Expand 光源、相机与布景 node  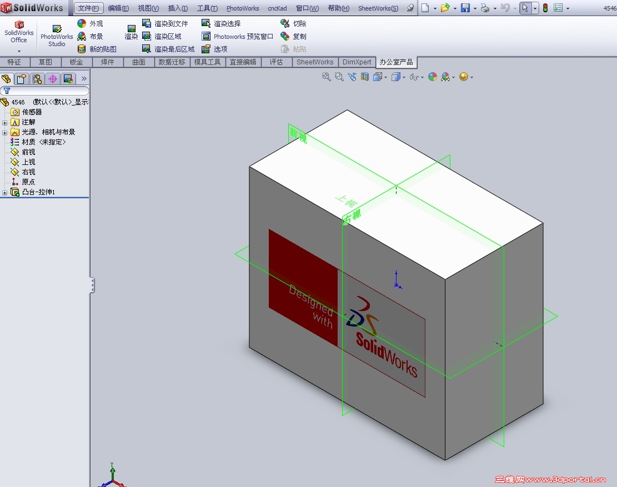click(5, 133)
